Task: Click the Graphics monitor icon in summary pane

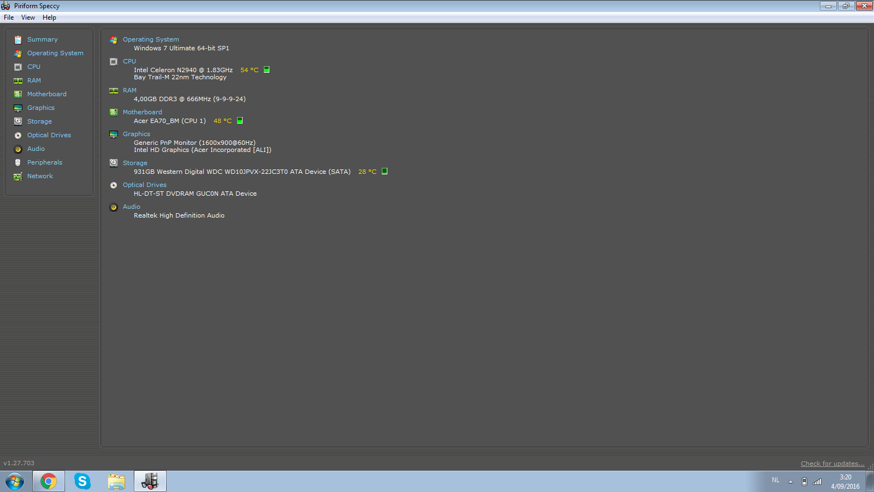Action: coord(114,134)
